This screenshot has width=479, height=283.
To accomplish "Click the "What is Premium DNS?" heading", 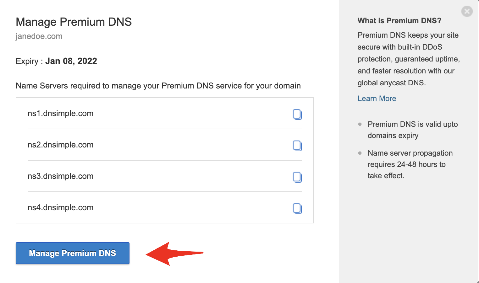I will 399,21.
